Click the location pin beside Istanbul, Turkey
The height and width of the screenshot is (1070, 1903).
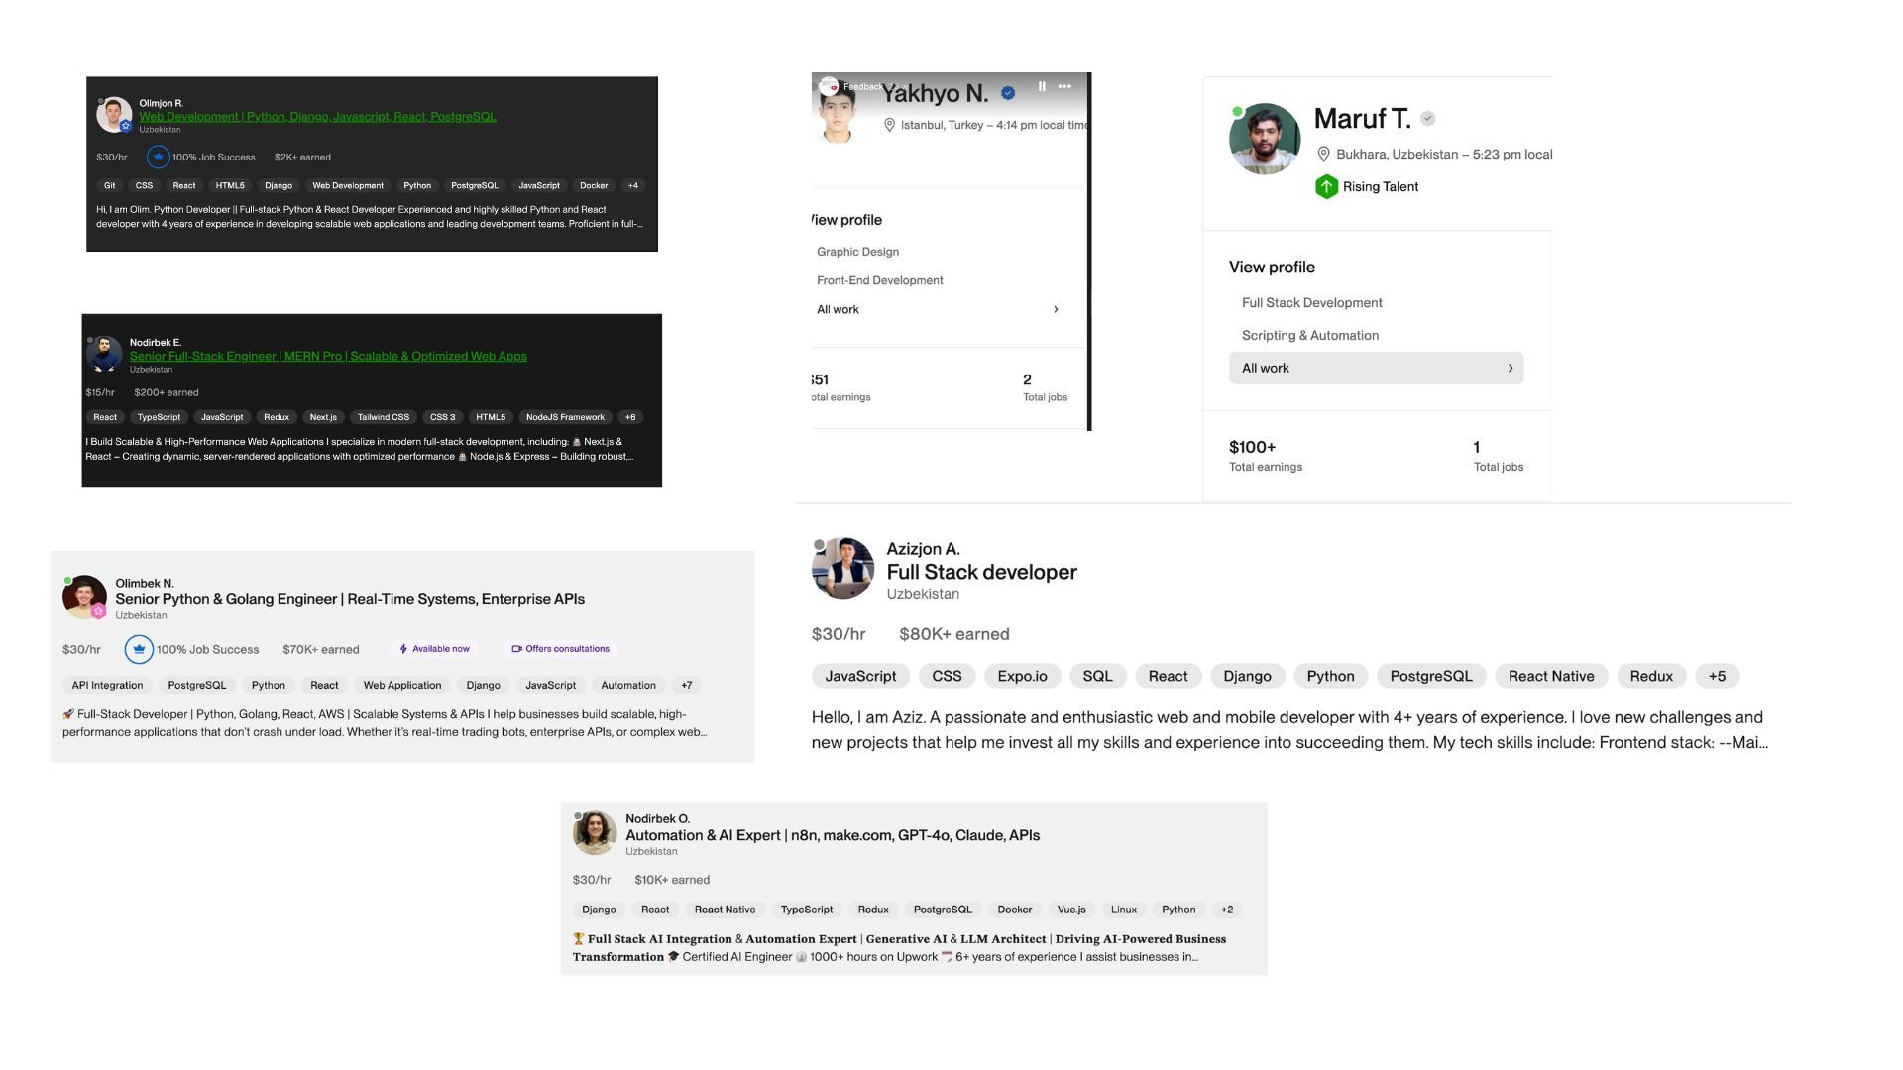(889, 125)
